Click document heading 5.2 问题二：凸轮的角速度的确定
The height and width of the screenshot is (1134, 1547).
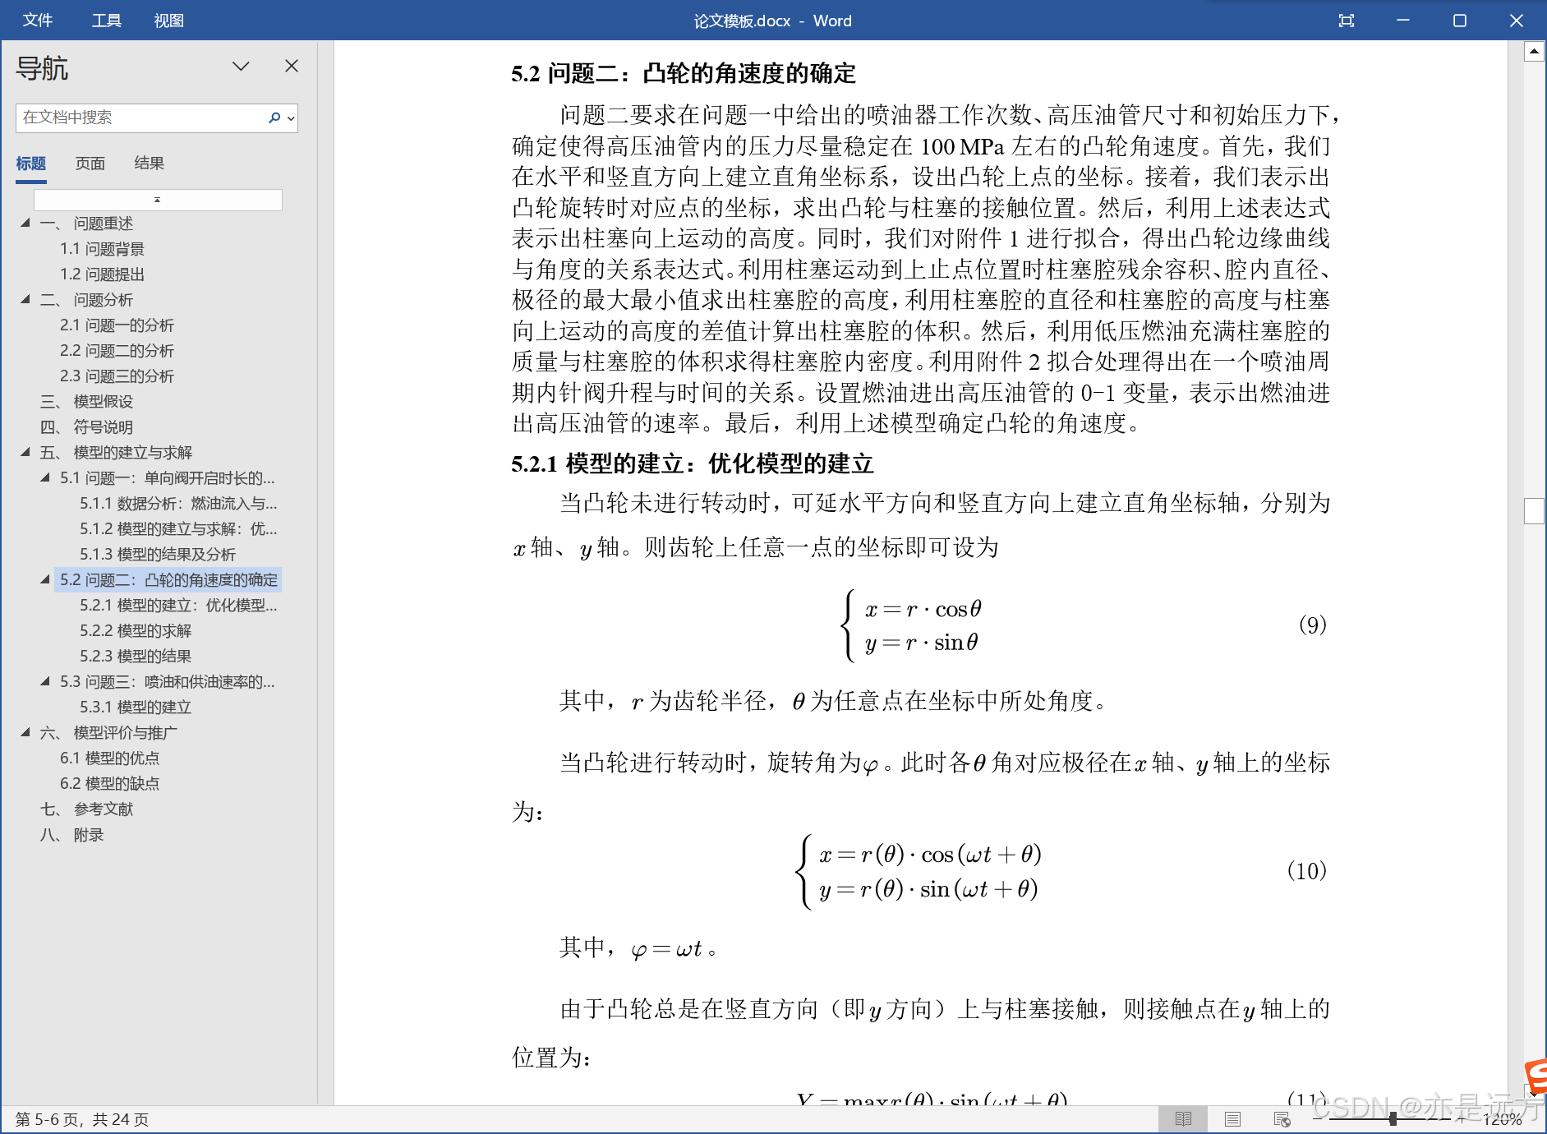tap(683, 74)
